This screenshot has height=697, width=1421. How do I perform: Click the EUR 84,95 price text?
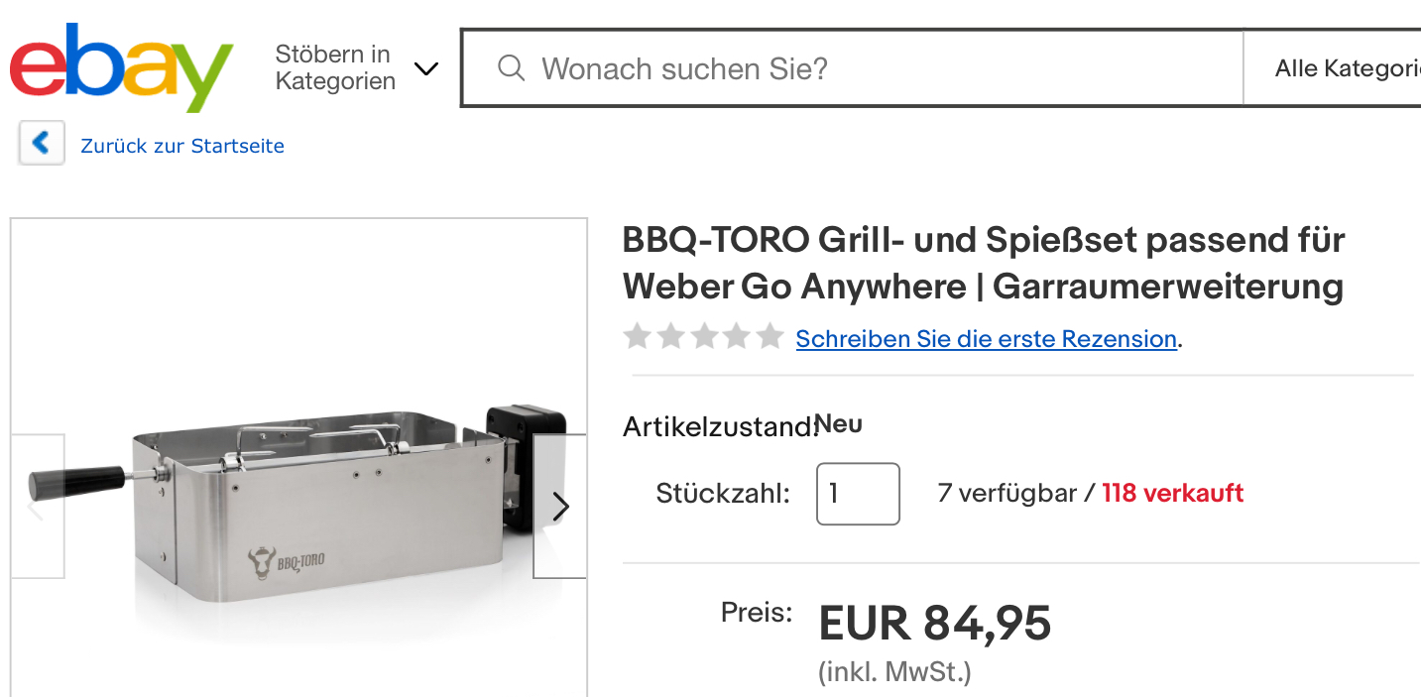pos(934,623)
